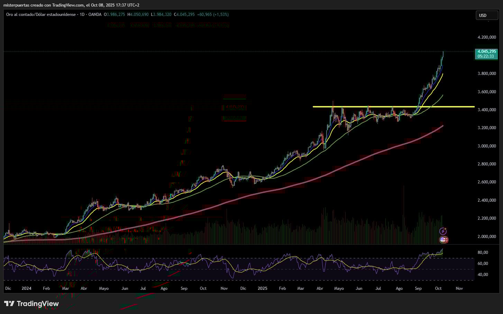Click the bar countdown 05:22:33
The width and height of the screenshot is (503, 314).
[x=486, y=56]
